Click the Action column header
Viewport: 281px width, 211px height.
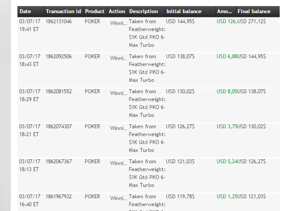tap(117, 11)
